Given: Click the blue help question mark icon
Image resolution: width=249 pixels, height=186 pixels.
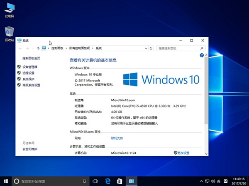Looking at the screenshot, I should [202, 55].
